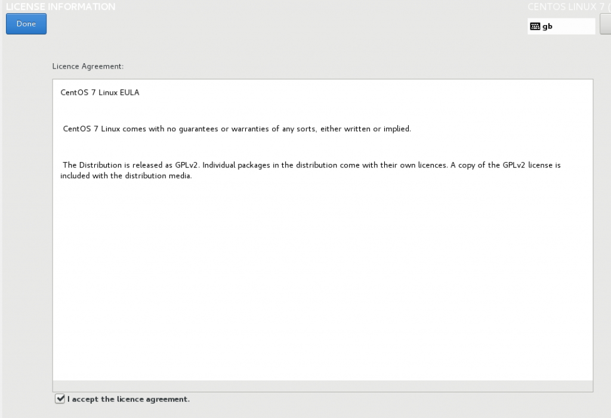This screenshot has width=611, height=418.
Task: Click the 'The Distribution is released as GPLv2' line
Action: (x=131, y=165)
